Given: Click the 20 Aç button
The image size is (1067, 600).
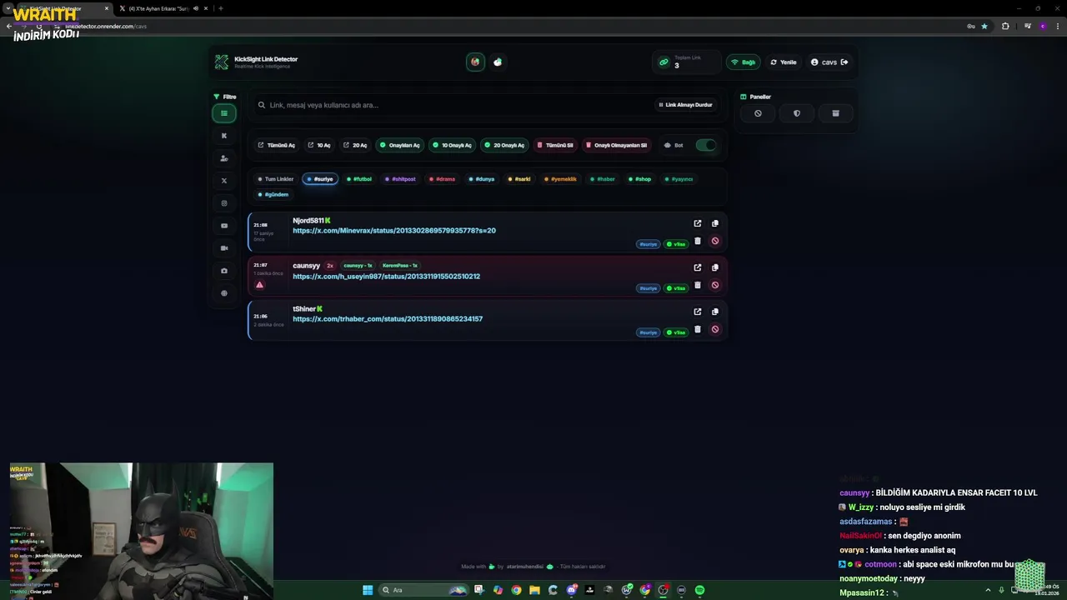Looking at the screenshot, I should click(x=355, y=145).
